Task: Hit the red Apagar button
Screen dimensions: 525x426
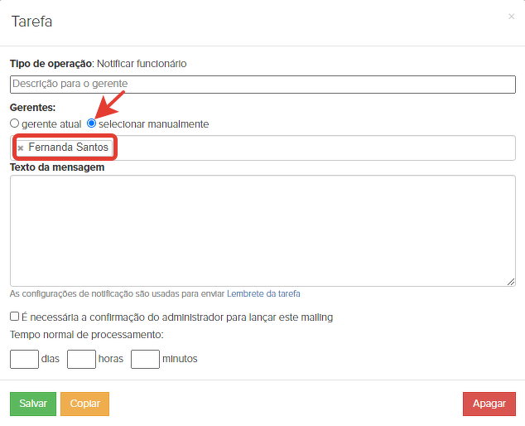Action: [489, 404]
